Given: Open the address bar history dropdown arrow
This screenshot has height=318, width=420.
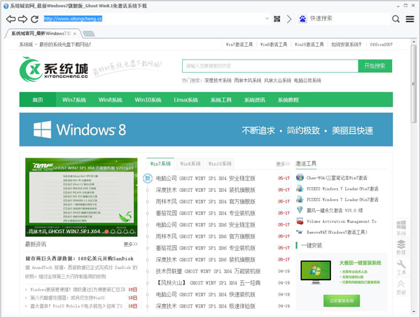Looking at the screenshot, I should pos(267,19).
